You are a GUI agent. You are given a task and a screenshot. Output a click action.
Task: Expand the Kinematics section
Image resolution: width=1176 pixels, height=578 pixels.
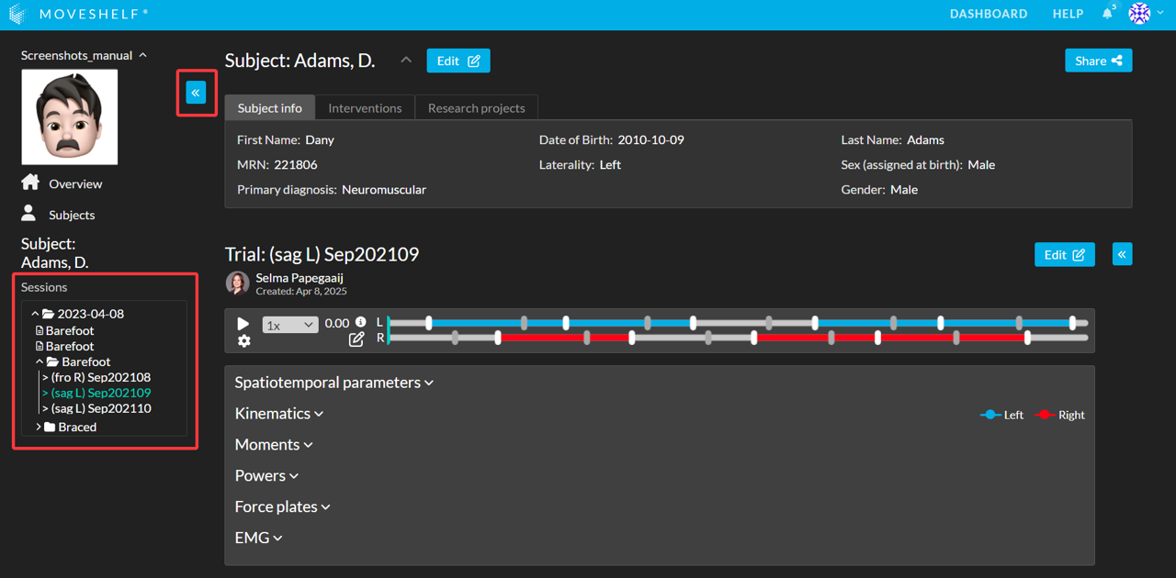pos(279,414)
